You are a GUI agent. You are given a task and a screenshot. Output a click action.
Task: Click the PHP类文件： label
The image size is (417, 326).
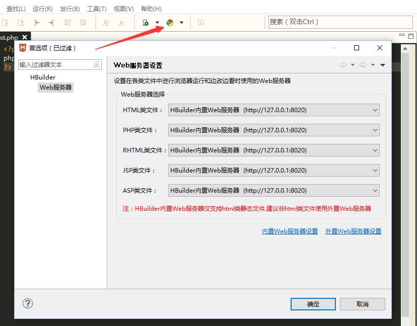tap(140, 130)
